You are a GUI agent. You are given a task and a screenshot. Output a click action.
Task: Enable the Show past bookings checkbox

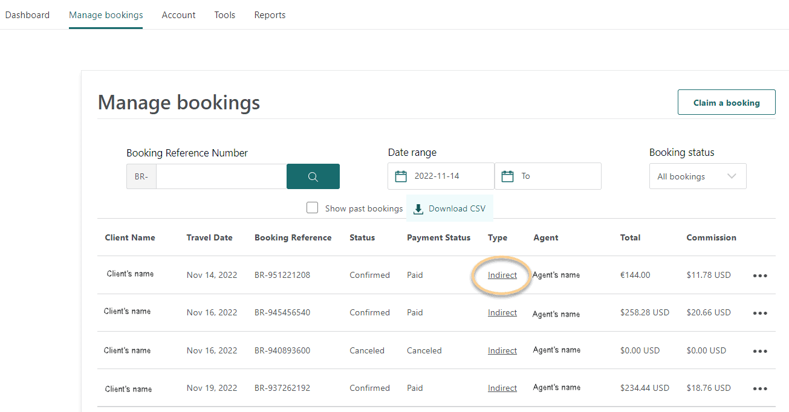[x=312, y=207]
